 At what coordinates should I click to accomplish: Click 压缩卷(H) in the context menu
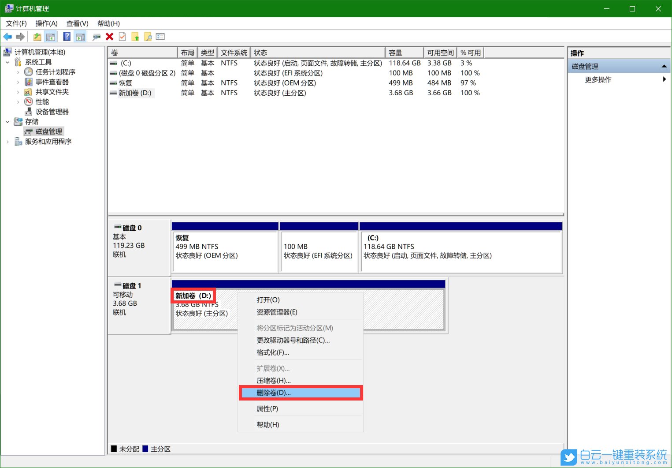click(x=273, y=380)
